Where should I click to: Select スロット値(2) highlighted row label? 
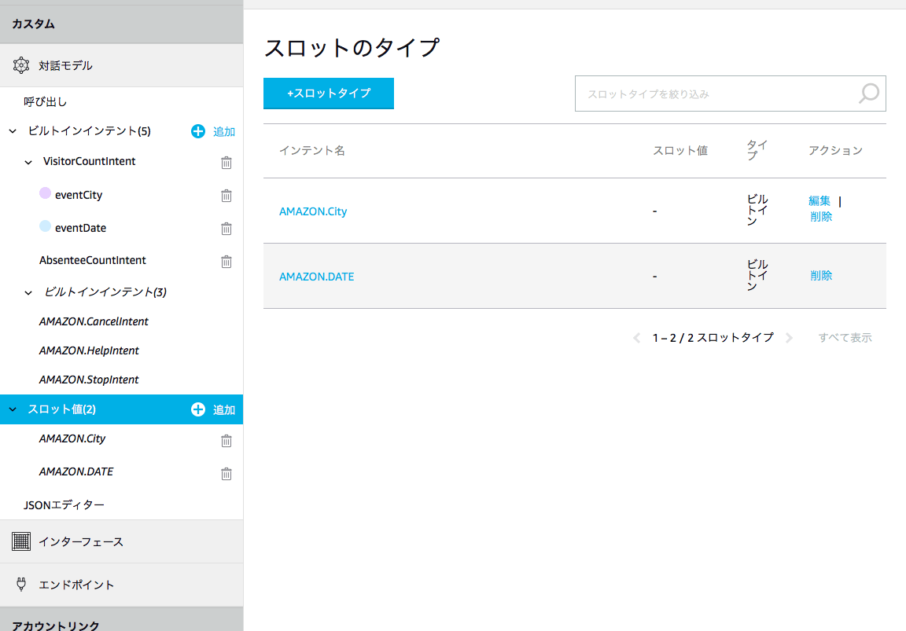tap(62, 409)
